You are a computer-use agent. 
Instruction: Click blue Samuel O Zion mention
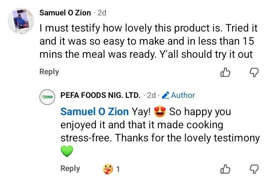[94, 112]
